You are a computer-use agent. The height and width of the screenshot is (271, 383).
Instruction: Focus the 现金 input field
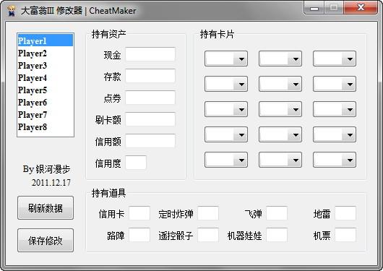[150, 54]
